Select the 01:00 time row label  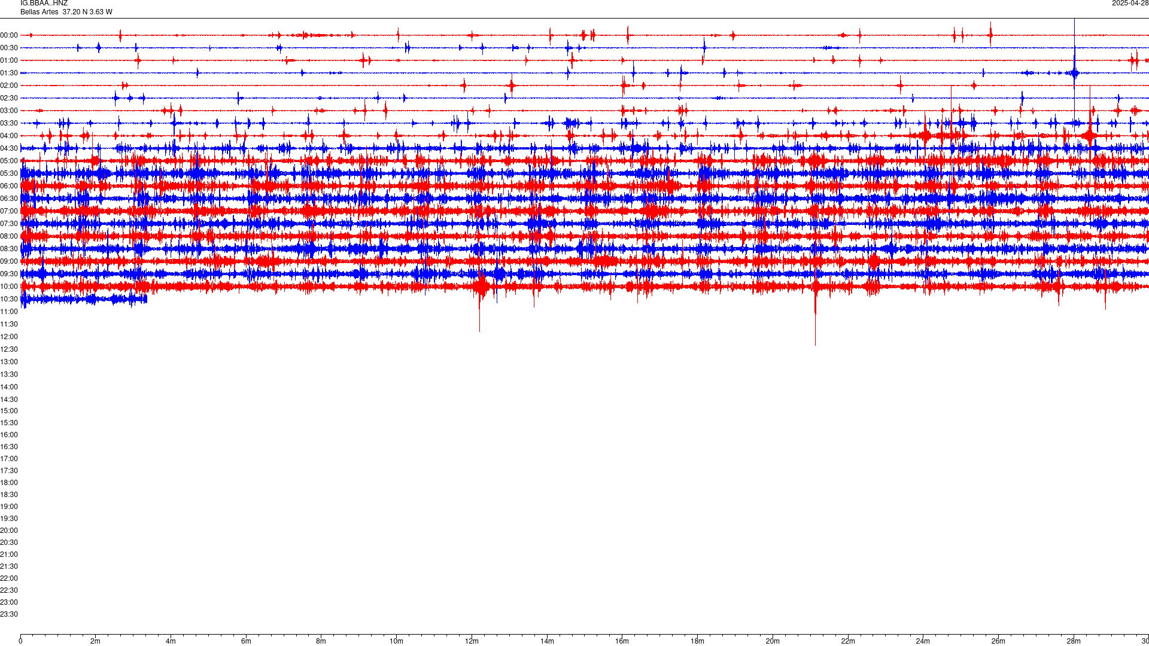tap(9, 60)
